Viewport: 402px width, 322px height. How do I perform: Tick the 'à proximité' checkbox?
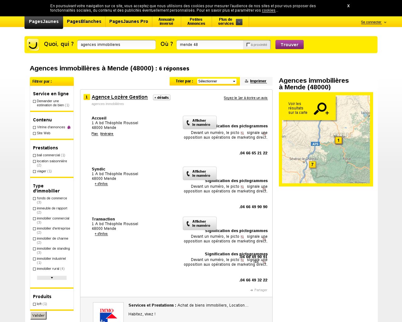click(248, 45)
